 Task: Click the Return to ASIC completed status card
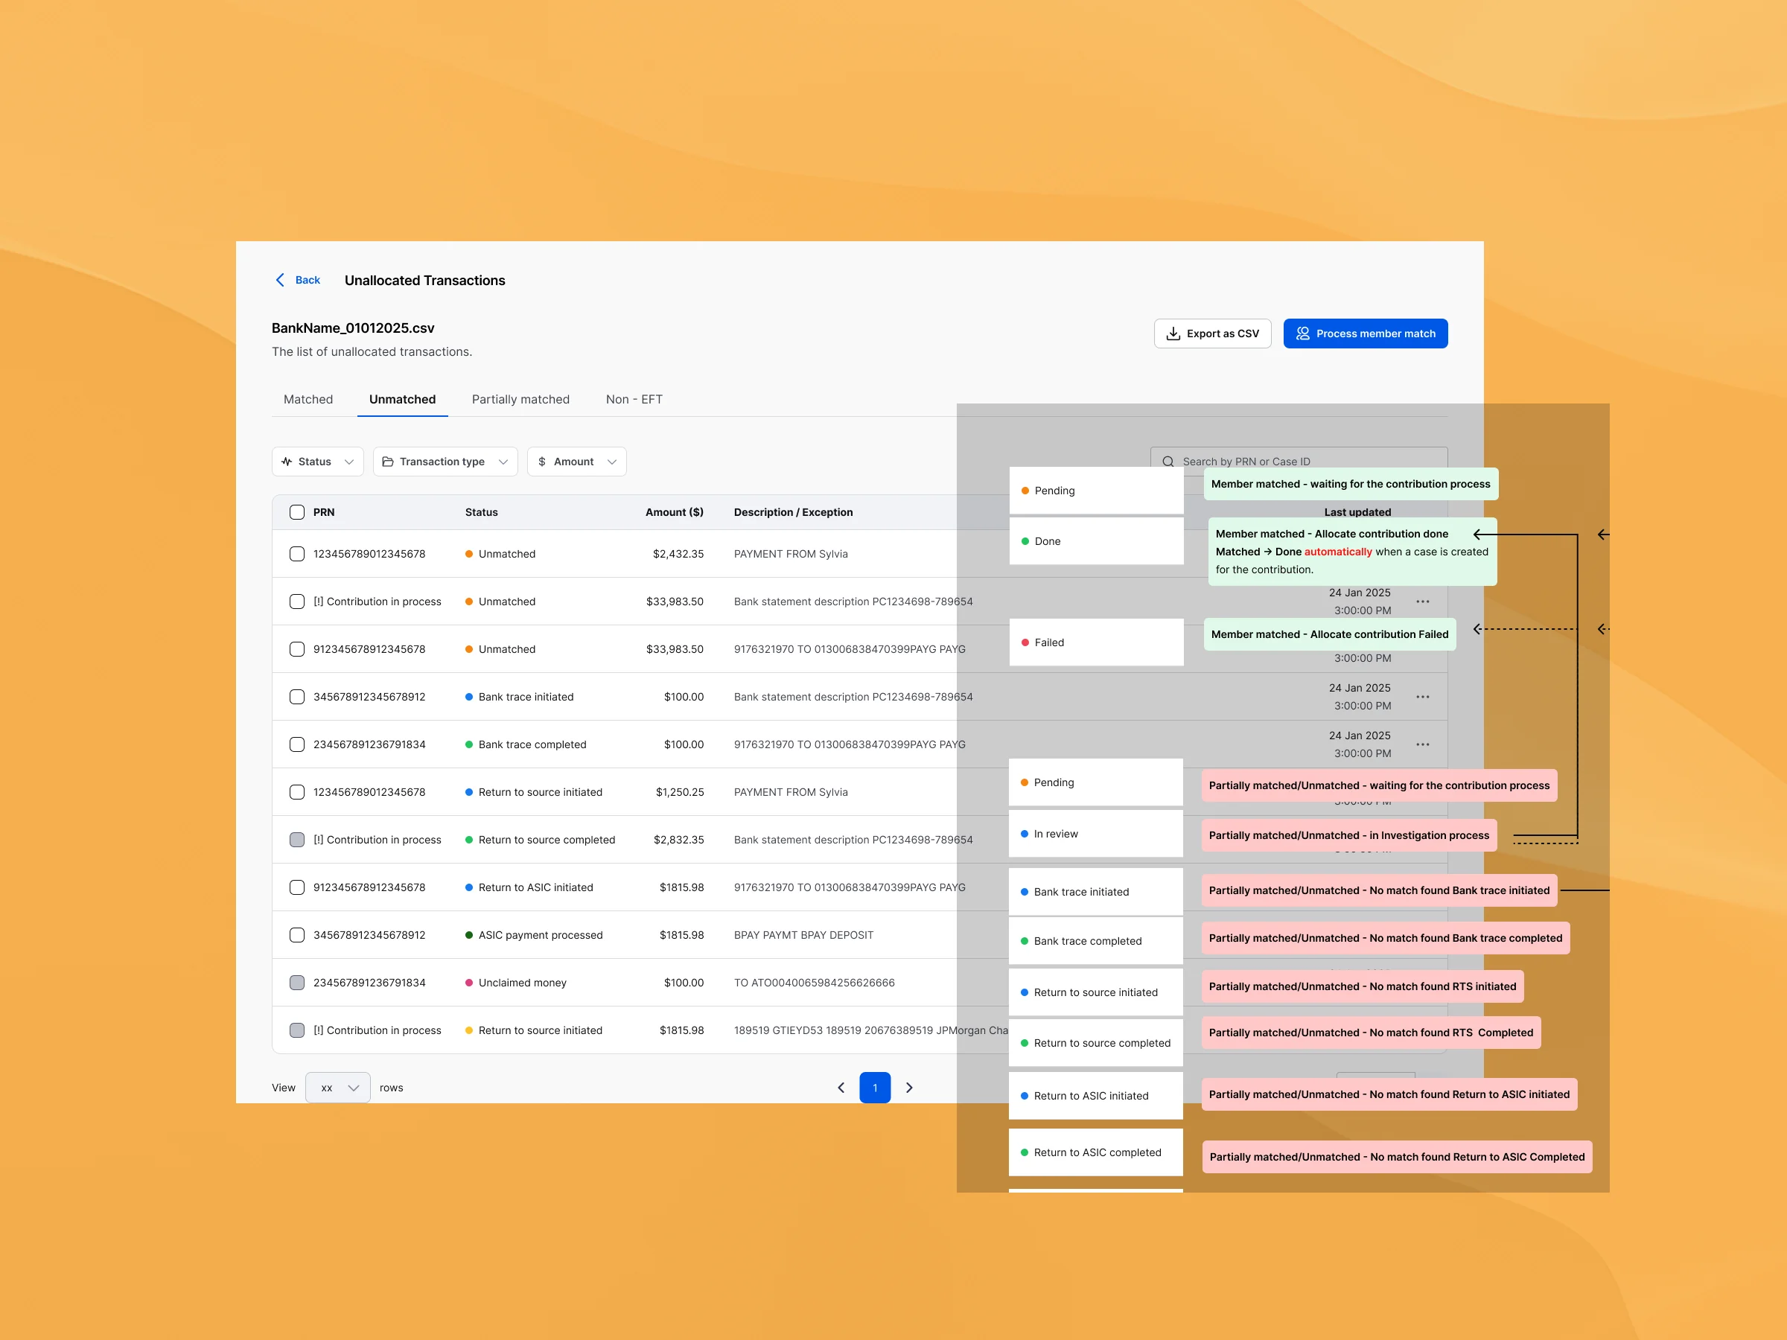(1095, 1152)
